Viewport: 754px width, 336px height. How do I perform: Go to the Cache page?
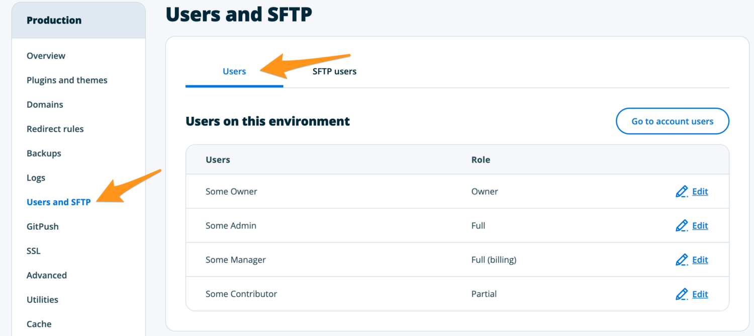39,324
